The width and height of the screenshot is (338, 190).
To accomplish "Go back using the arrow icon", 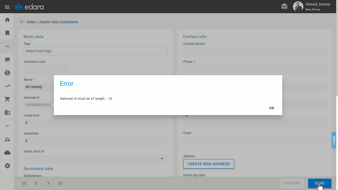I will (22, 22).
